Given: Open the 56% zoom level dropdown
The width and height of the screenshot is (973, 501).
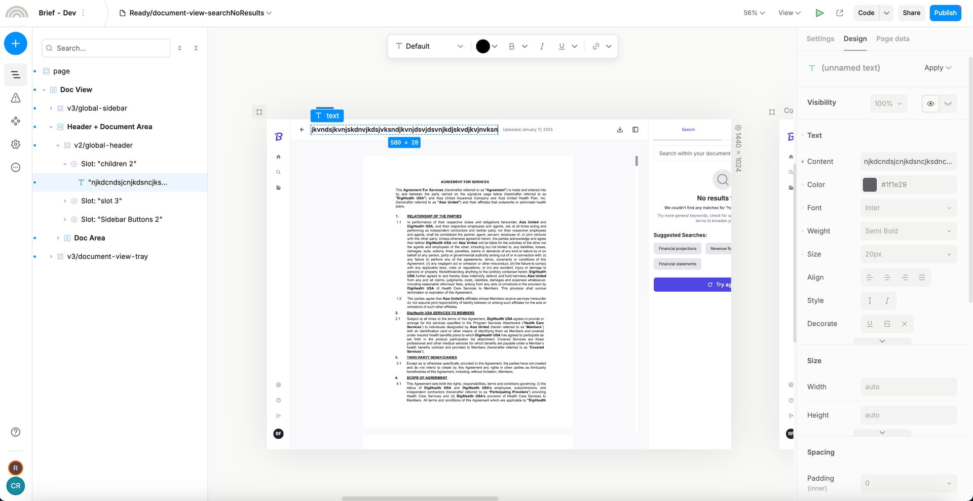Looking at the screenshot, I should pos(754,13).
